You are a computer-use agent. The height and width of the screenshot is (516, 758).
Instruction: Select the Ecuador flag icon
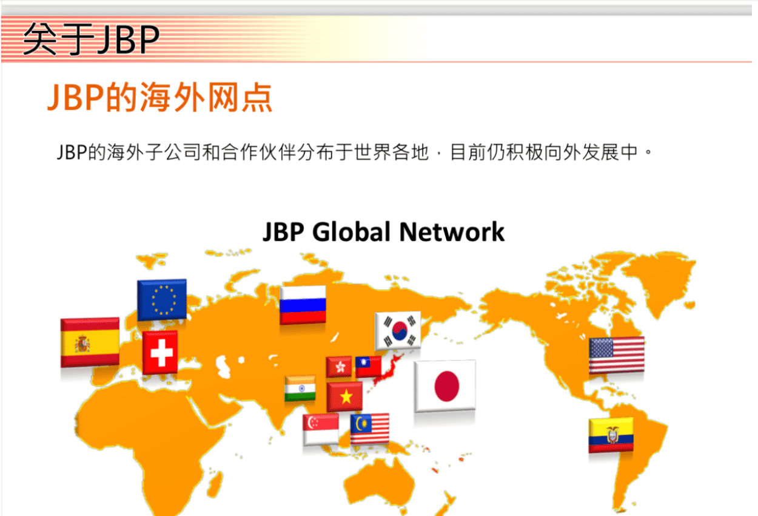611,435
